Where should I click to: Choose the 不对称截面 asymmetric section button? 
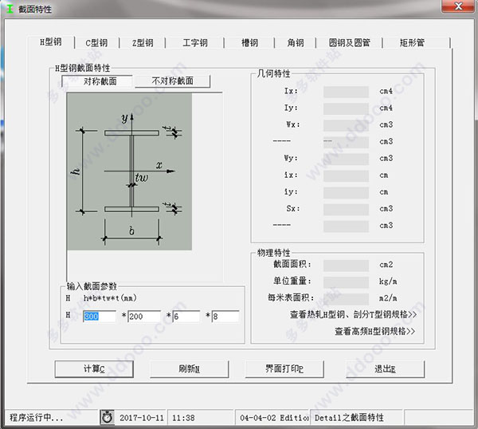point(173,81)
